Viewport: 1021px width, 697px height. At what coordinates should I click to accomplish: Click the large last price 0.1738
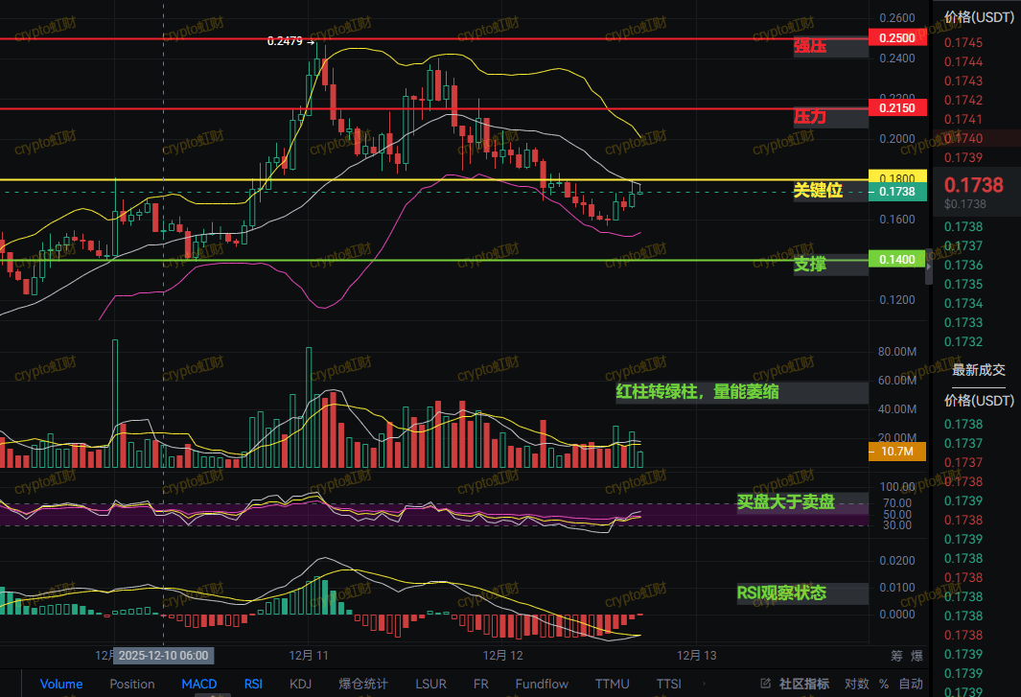[x=973, y=185]
